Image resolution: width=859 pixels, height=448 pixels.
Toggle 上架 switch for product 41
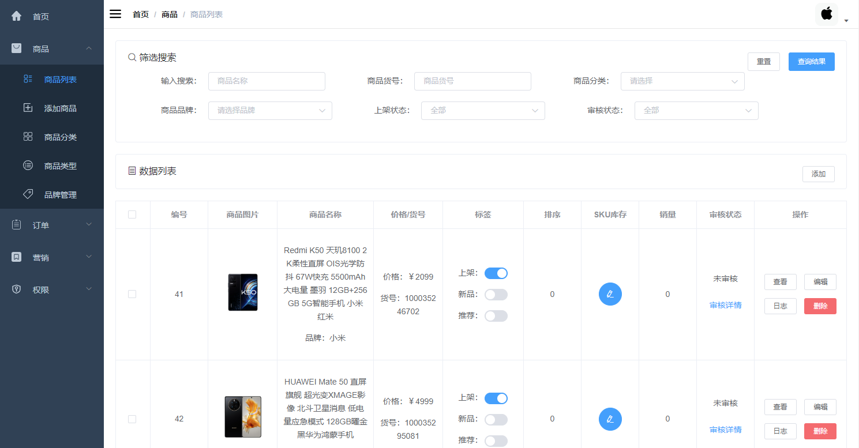click(496, 273)
